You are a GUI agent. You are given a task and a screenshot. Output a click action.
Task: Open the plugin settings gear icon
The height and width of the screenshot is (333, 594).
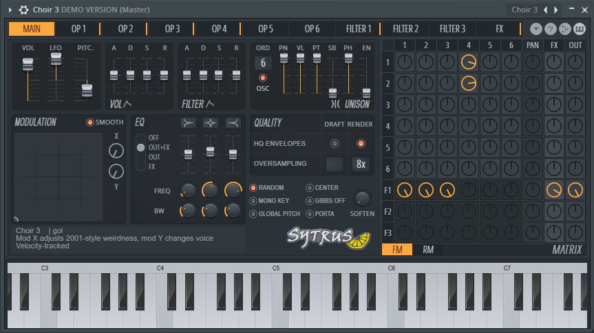[24, 10]
